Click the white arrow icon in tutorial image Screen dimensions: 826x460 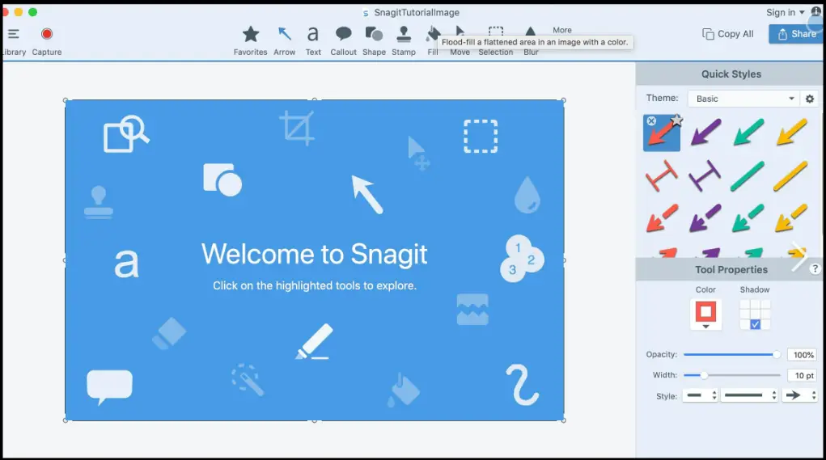(366, 194)
